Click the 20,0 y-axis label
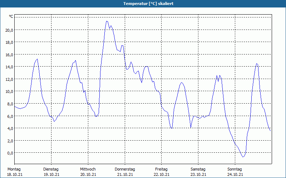The width and height of the screenshot is (286, 178). tap(9, 30)
